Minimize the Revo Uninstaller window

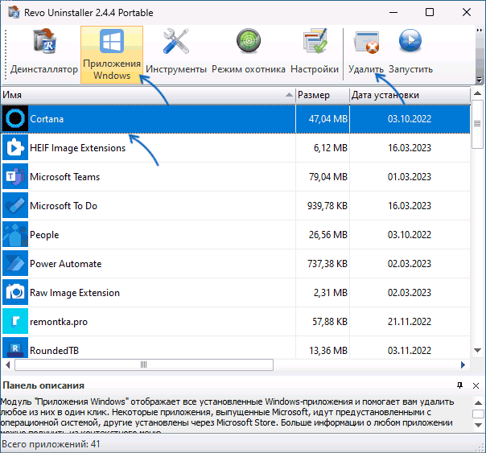coord(393,12)
